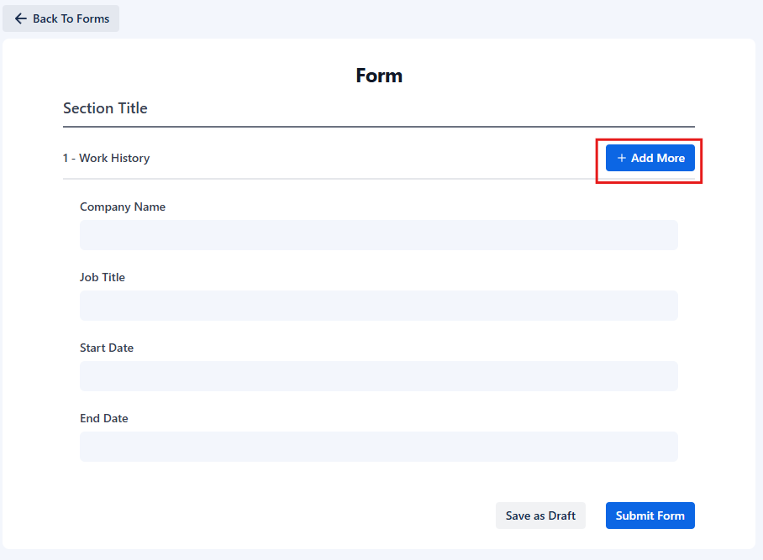763x560 pixels.
Task: Click the End Date label
Action: pos(104,418)
